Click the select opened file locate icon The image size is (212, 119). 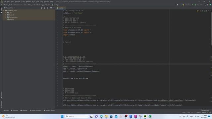(x=41, y=8)
